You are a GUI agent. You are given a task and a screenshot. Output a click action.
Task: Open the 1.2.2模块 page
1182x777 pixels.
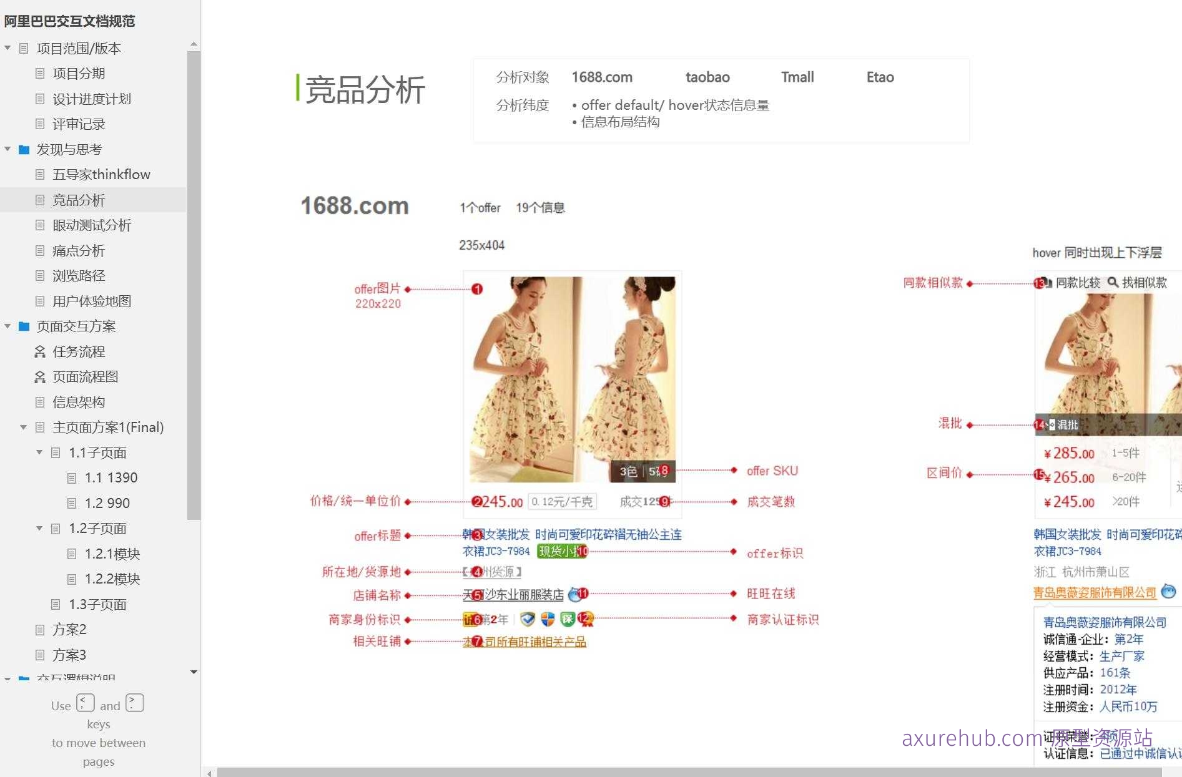point(112,579)
